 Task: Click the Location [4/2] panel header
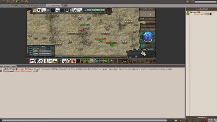[x=202, y=9]
